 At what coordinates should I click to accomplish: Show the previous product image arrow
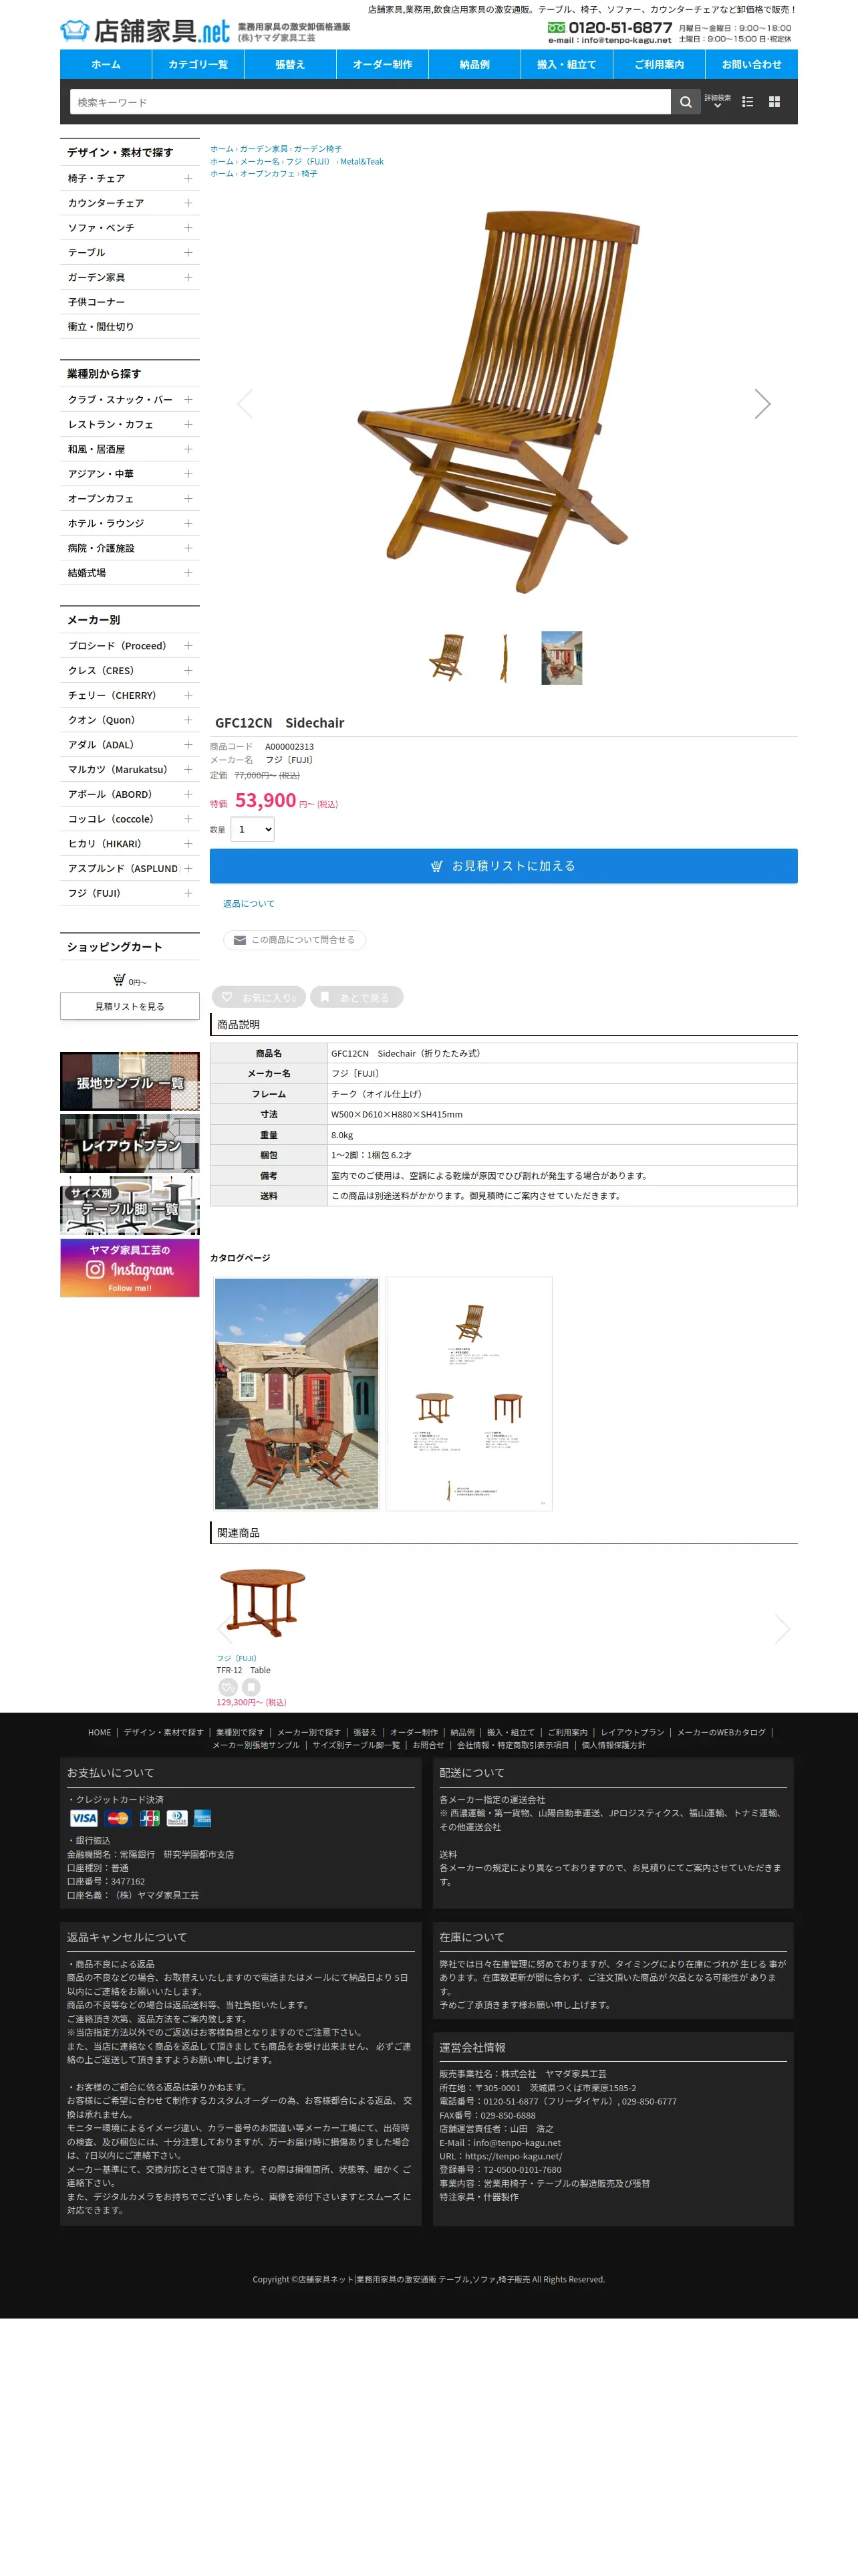coord(245,404)
